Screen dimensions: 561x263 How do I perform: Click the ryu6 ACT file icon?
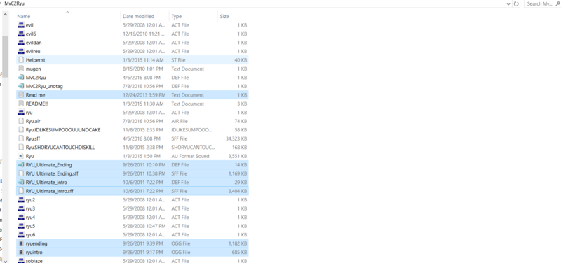click(x=21, y=235)
